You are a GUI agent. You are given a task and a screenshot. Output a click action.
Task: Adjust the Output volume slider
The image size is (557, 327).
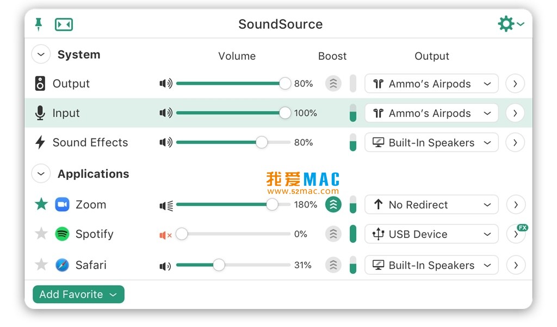pos(233,84)
